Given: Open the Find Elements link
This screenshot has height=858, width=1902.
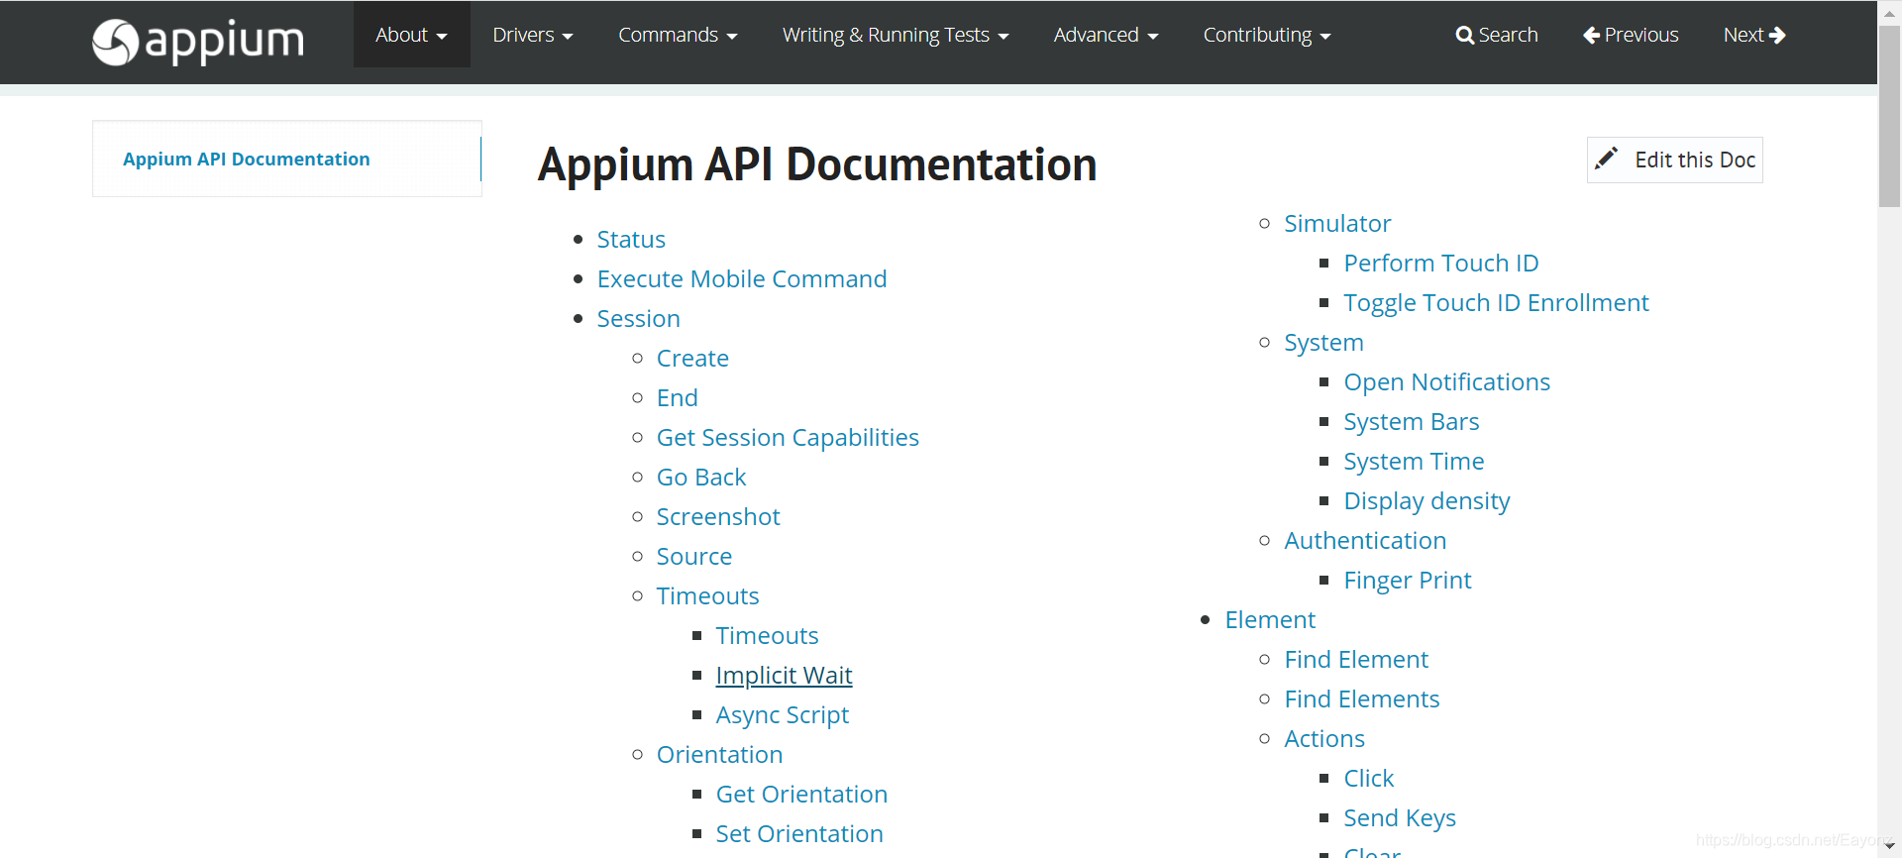Looking at the screenshot, I should (x=1362, y=699).
